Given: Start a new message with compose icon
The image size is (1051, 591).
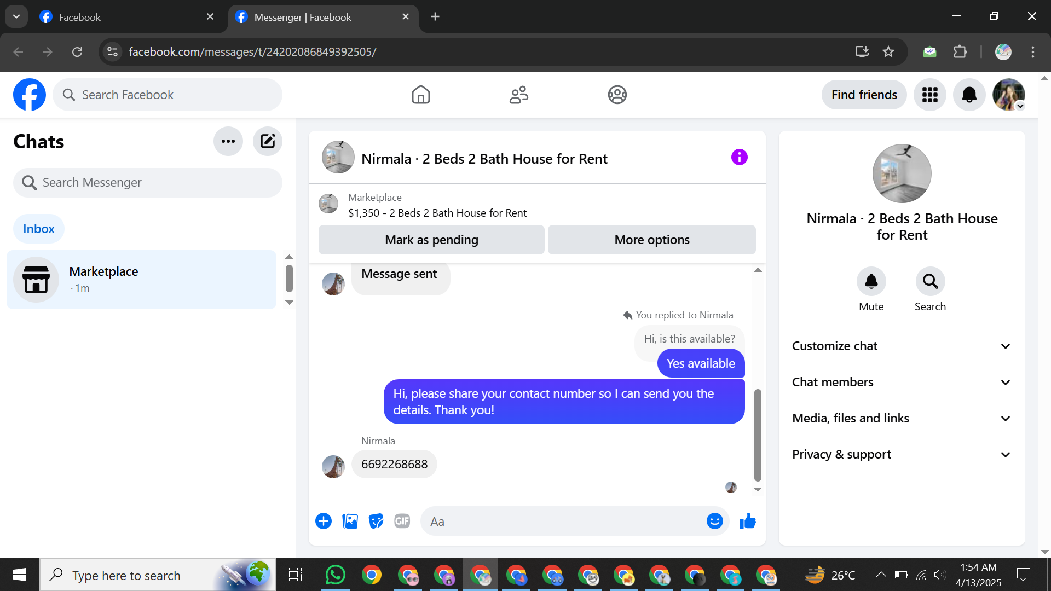Looking at the screenshot, I should 268,141.
